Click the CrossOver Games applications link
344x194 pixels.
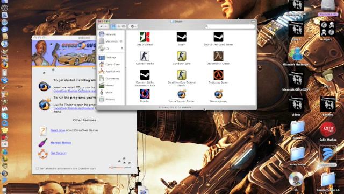(74, 108)
